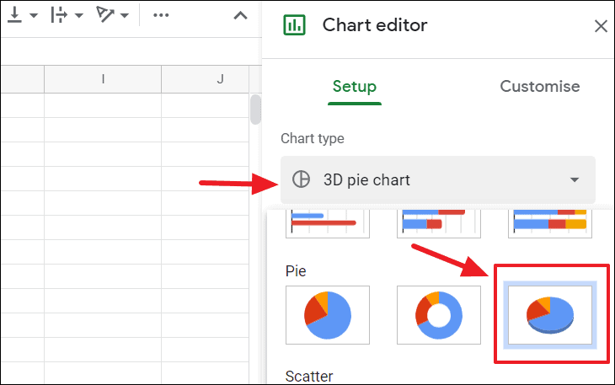Open the 3D pie chart type dropdown
The width and height of the screenshot is (615, 385).
click(x=438, y=180)
